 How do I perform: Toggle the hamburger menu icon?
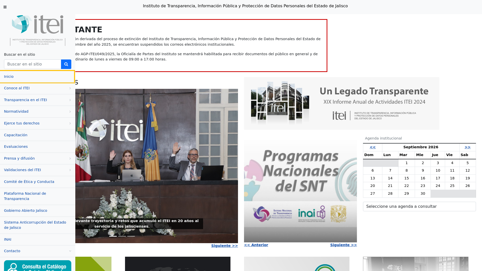point(5,7)
